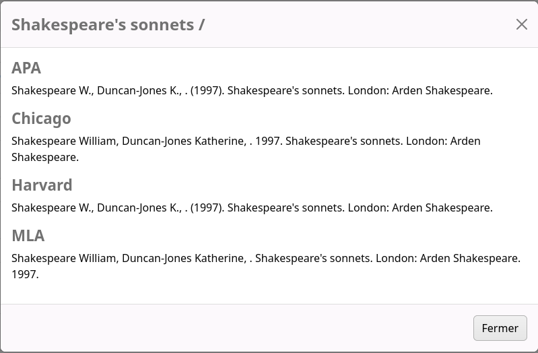Click "Shakespeare W." starting the APA citation

(x=51, y=90)
